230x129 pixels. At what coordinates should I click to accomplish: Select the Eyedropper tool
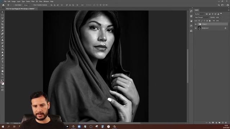[x=3, y=30]
